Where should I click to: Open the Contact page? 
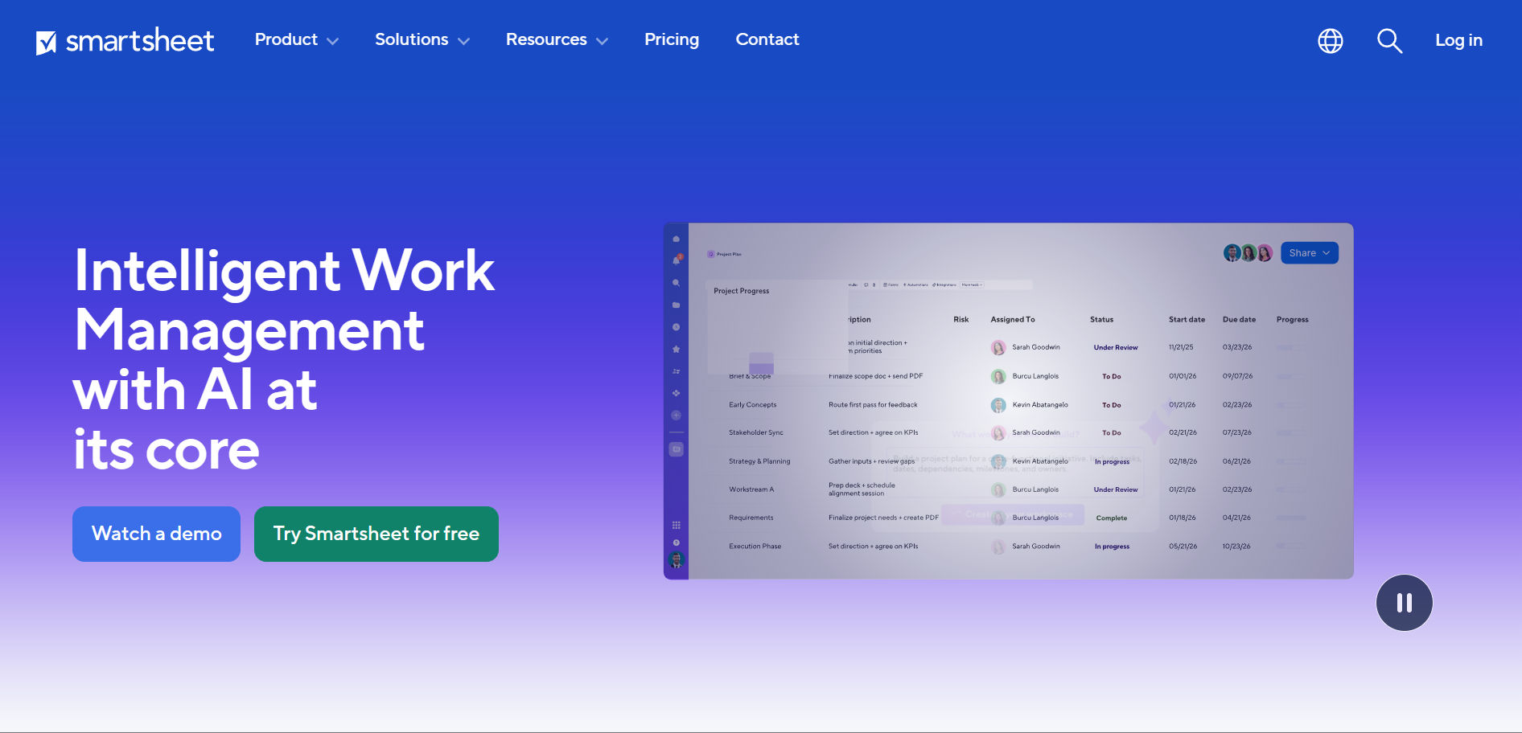click(767, 39)
